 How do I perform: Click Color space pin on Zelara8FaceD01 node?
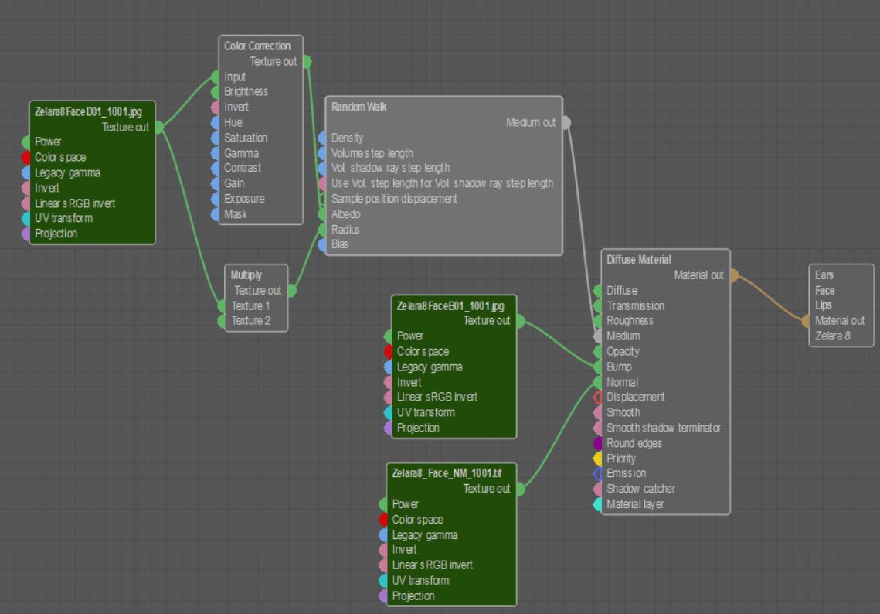pos(25,157)
